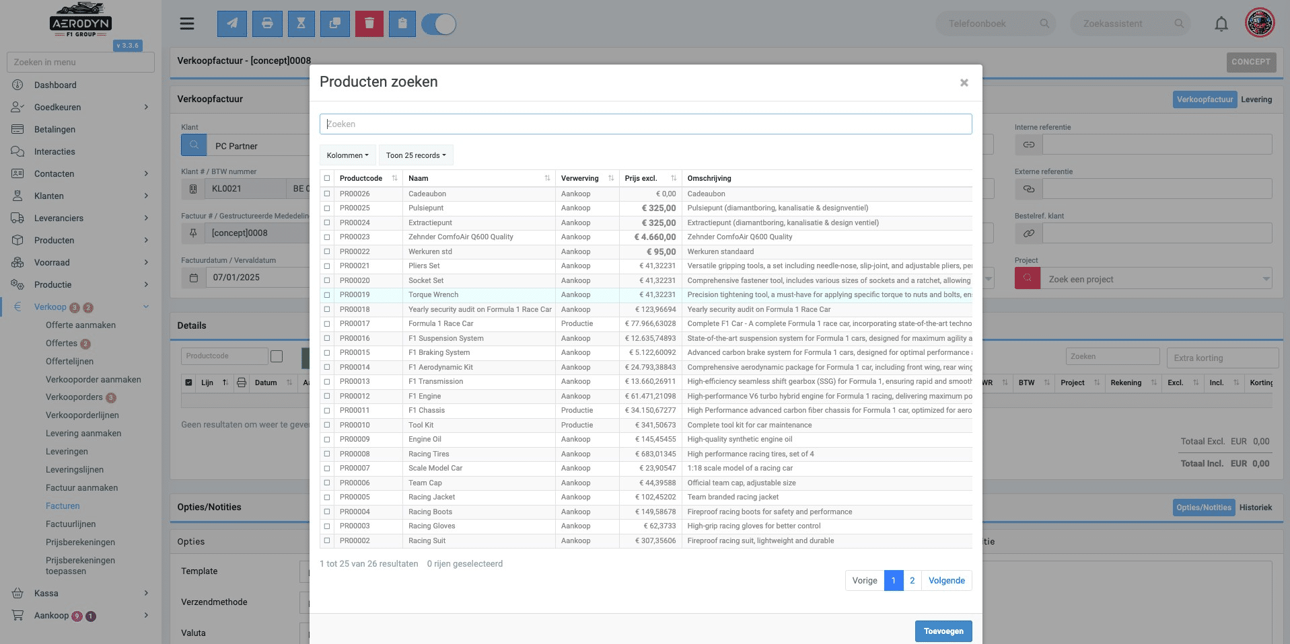Click the red trash delete icon
The width and height of the screenshot is (1290, 644).
click(x=369, y=24)
